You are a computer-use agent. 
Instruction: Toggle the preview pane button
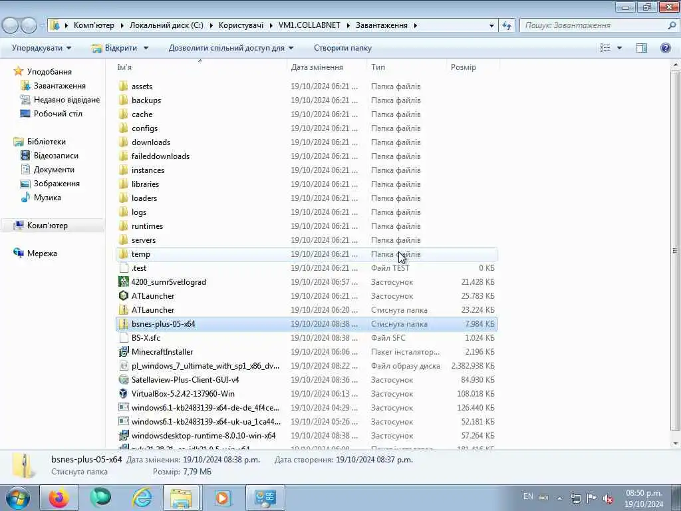642,48
